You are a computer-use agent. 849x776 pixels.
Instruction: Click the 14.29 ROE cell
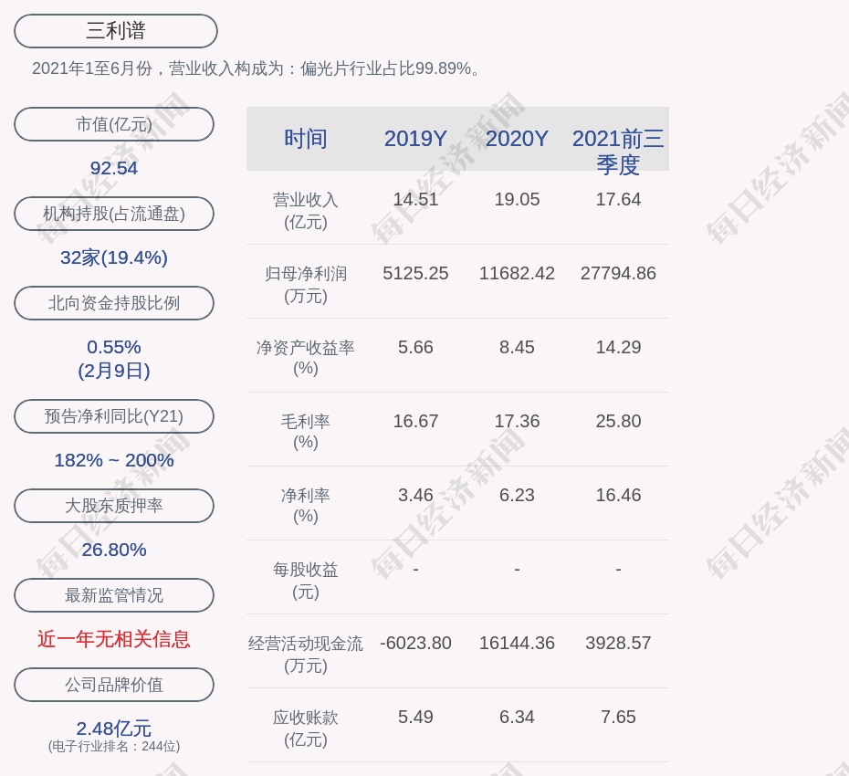618,347
